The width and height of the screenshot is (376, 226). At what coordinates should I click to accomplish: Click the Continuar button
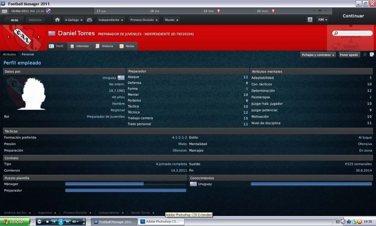coord(353,16)
